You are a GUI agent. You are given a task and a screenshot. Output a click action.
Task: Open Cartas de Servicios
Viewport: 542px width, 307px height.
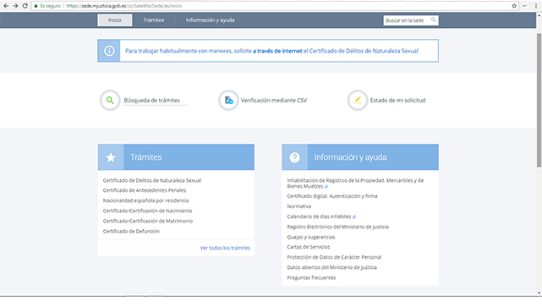(309, 247)
